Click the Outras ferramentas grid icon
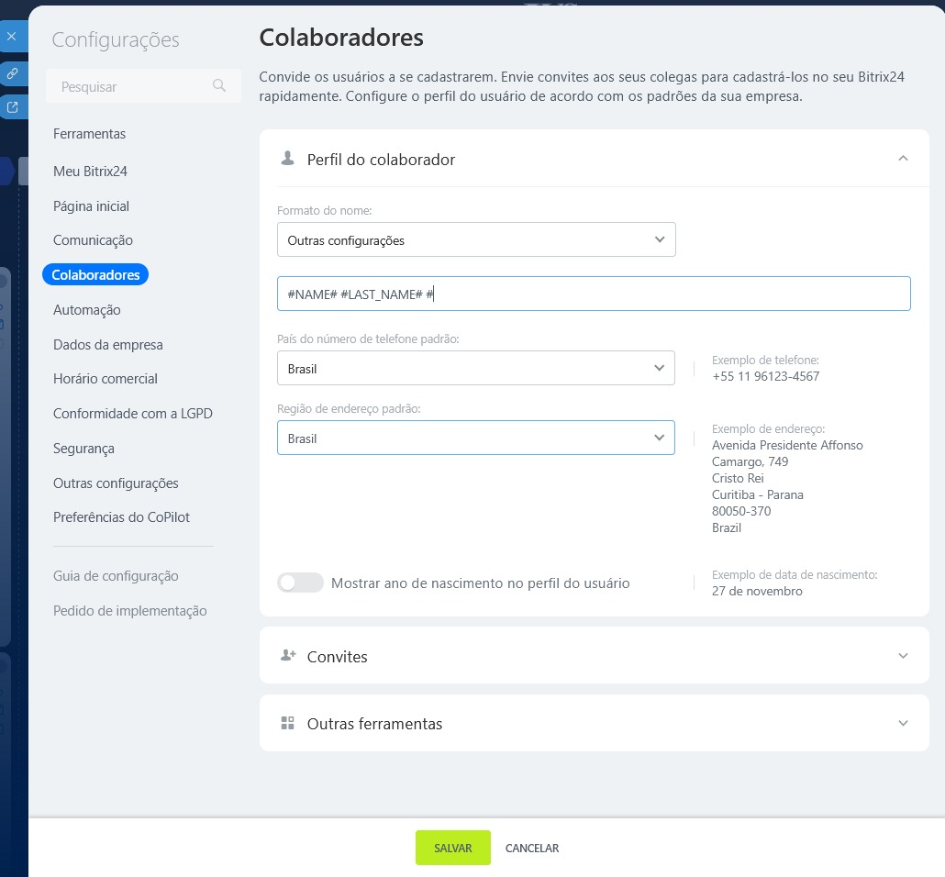The image size is (945, 877). (x=287, y=723)
